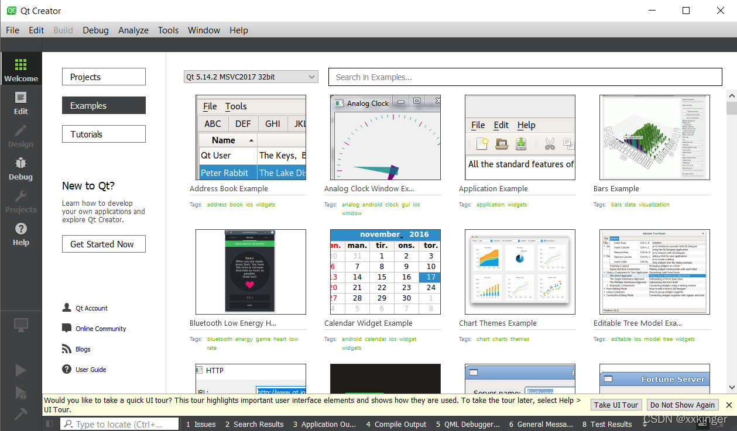The height and width of the screenshot is (431, 737).
Task: Click the 'bluetooth' tag link
Action: 220,339
